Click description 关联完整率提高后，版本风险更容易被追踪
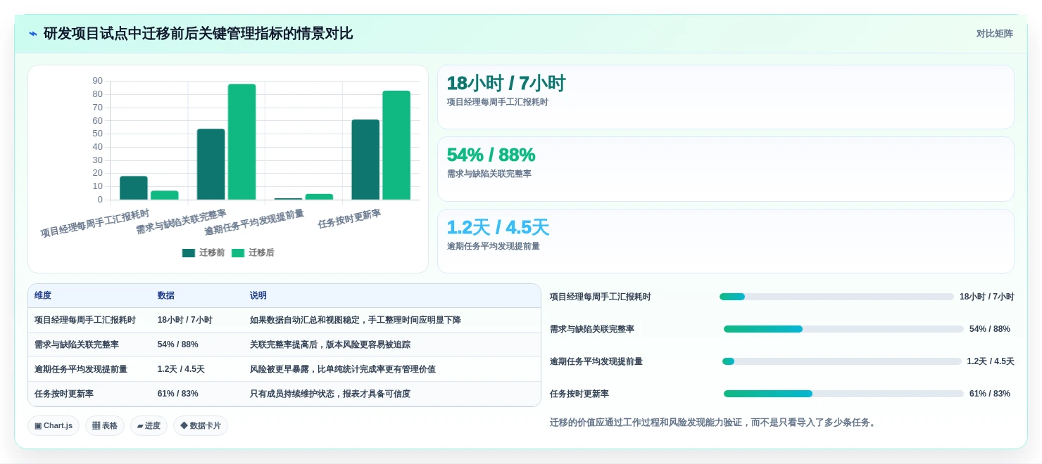The height and width of the screenshot is (464, 1042). [x=330, y=344]
